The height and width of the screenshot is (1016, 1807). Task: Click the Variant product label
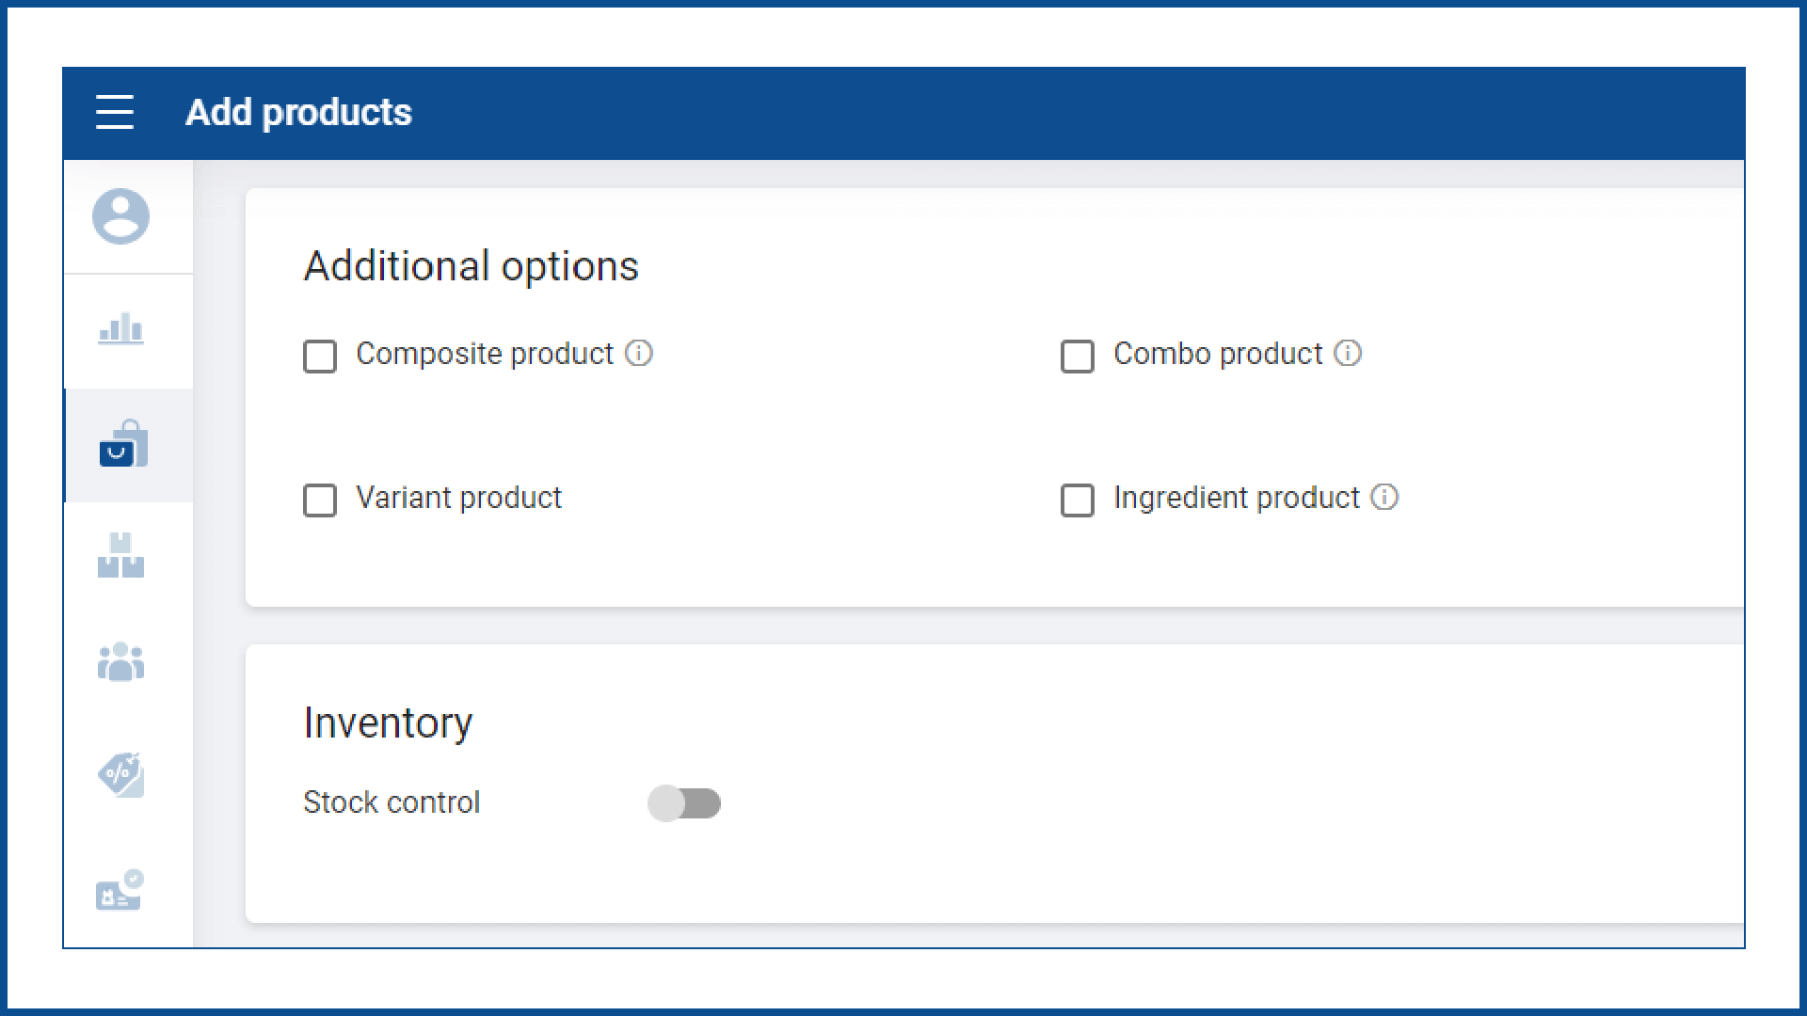coord(458,498)
